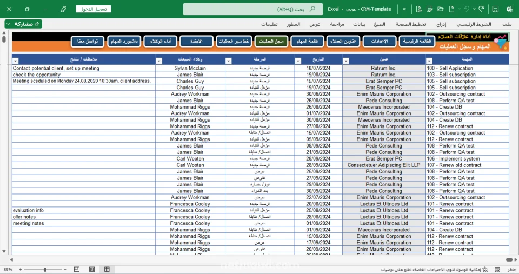The height and width of the screenshot is (274, 519).
Task: Go to خط سير العمليات navigation button
Action: coord(234,42)
